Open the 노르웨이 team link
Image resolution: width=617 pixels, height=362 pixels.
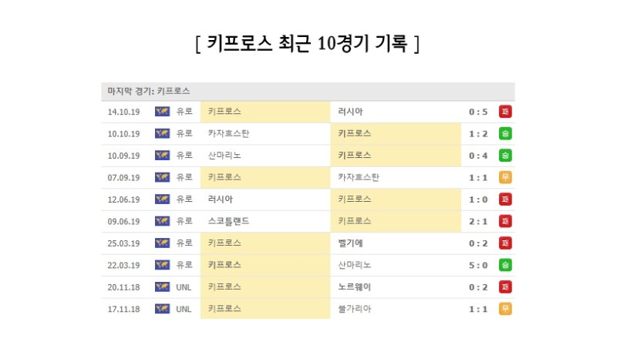tap(355, 287)
